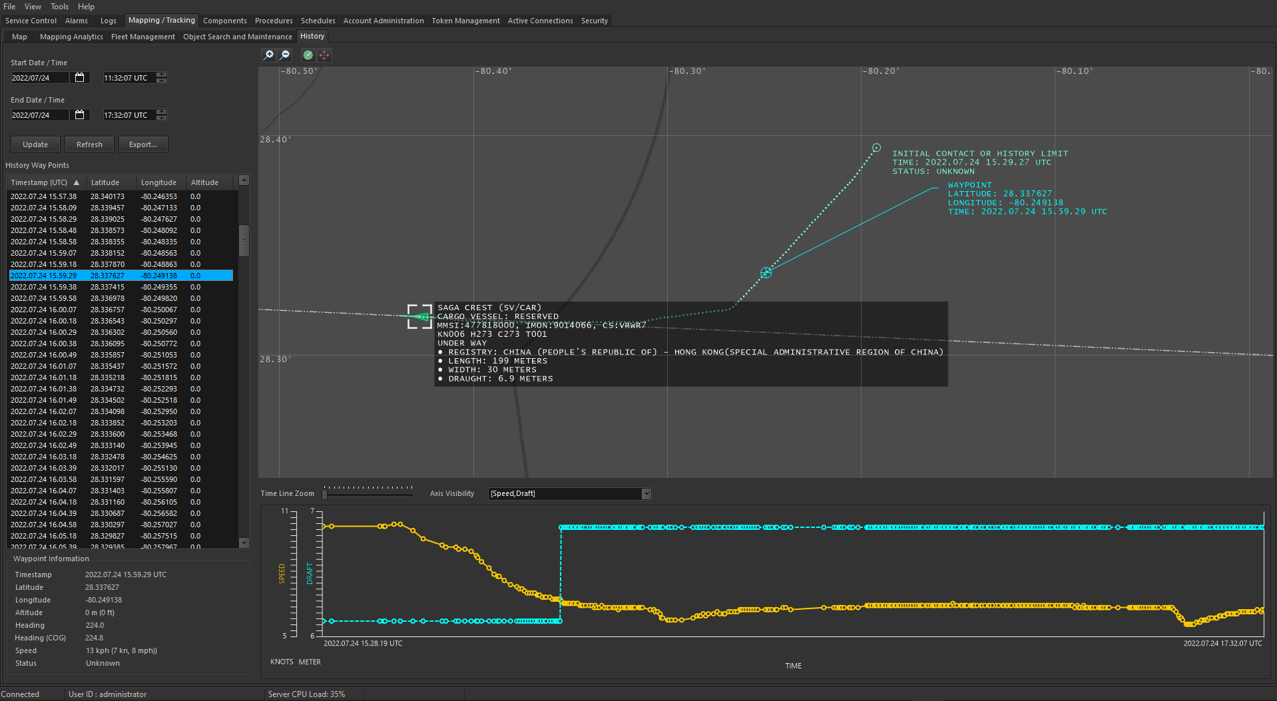Image resolution: width=1277 pixels, height=701 pixels.
Task: Select waypoint row 2022.07.24 16.05.18
Action: 121,536
